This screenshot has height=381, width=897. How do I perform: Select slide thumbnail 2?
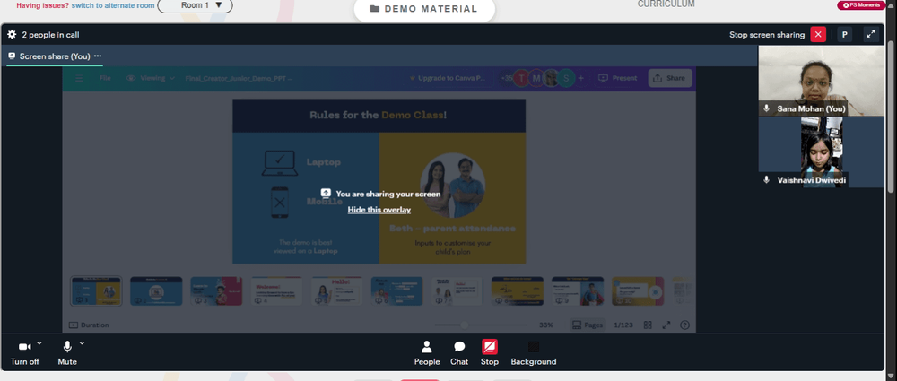(x=156, y=291)
